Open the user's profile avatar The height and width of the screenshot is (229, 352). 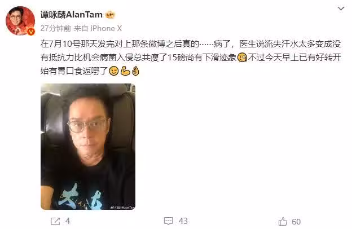coord(20,21)
